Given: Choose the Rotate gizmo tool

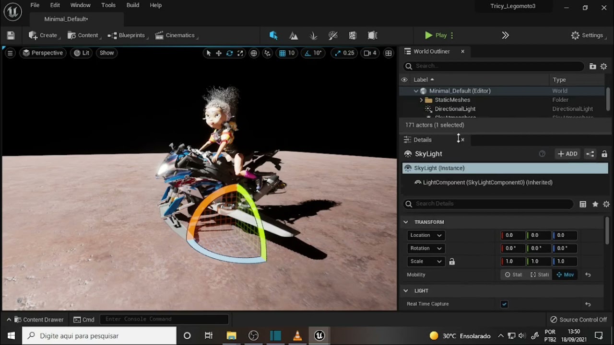Looking at the screenshot, I should point(229,53).
